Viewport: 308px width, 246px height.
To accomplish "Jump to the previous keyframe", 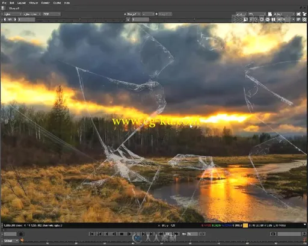I will tap(99, 234).
